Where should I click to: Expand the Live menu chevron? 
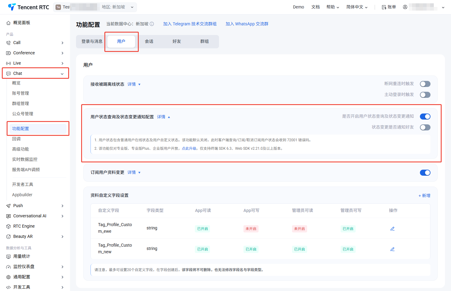pyautogui.click(x=62, y=63)
